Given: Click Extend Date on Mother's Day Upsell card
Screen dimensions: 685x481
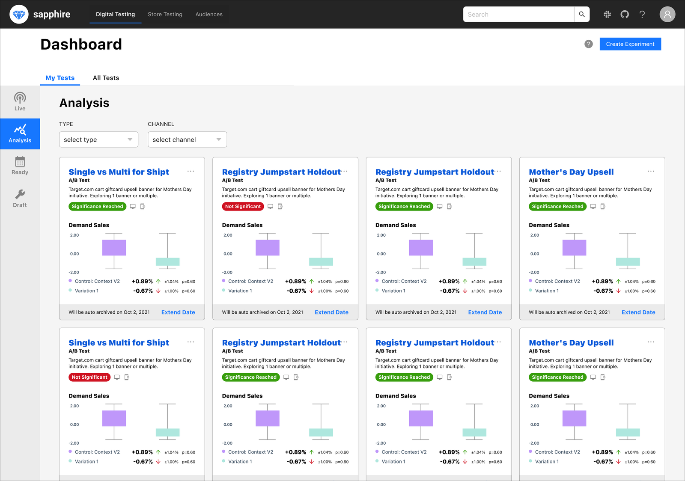Looking at the screenshot, I should [x=638, y=312].
